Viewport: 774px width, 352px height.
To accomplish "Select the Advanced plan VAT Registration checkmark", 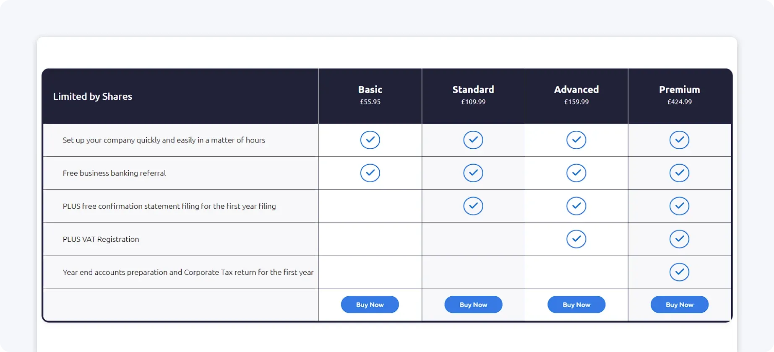I will (x=576, y=239).
